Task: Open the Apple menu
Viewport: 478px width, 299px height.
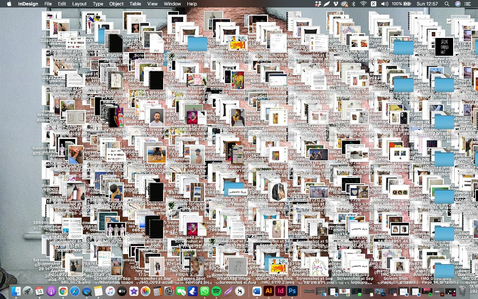Action: (9, 4)
